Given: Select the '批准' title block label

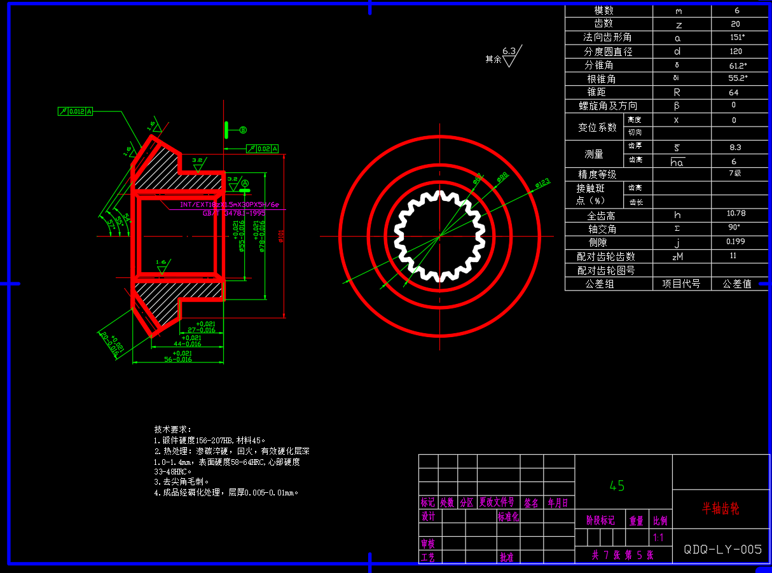Looking at the screenshot, I should coord(507,558).
